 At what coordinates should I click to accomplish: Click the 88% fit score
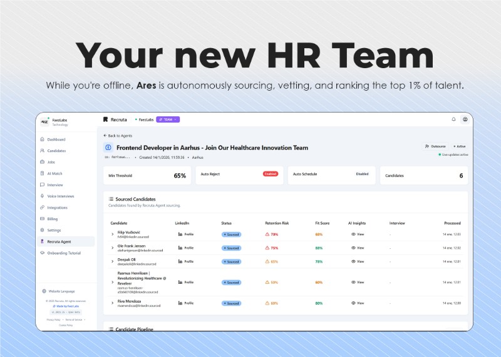[x=319, y=248]
